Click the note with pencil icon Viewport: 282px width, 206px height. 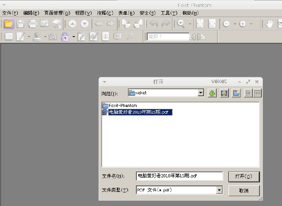coord(81,37)
